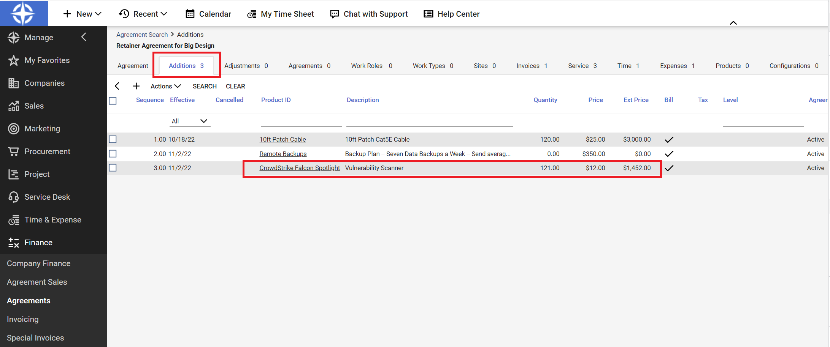830x347 pixels.
Task: Switch to the Adjustments tab
Action: 246,66
